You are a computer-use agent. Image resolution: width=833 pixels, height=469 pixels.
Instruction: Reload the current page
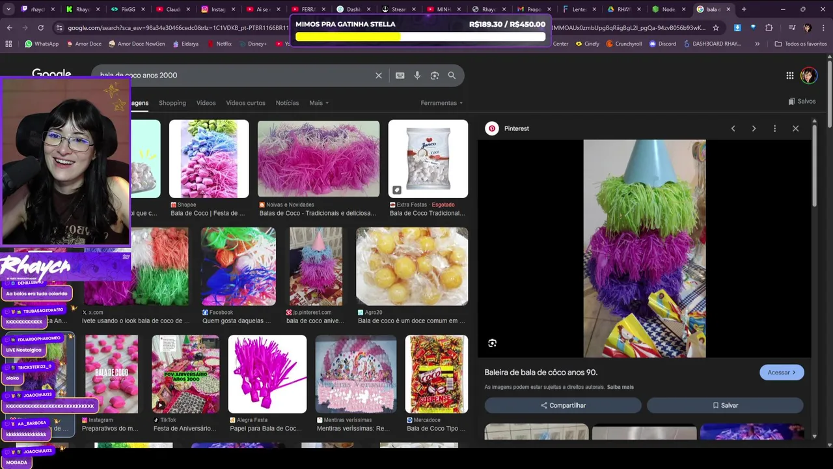tap(40, 28)
